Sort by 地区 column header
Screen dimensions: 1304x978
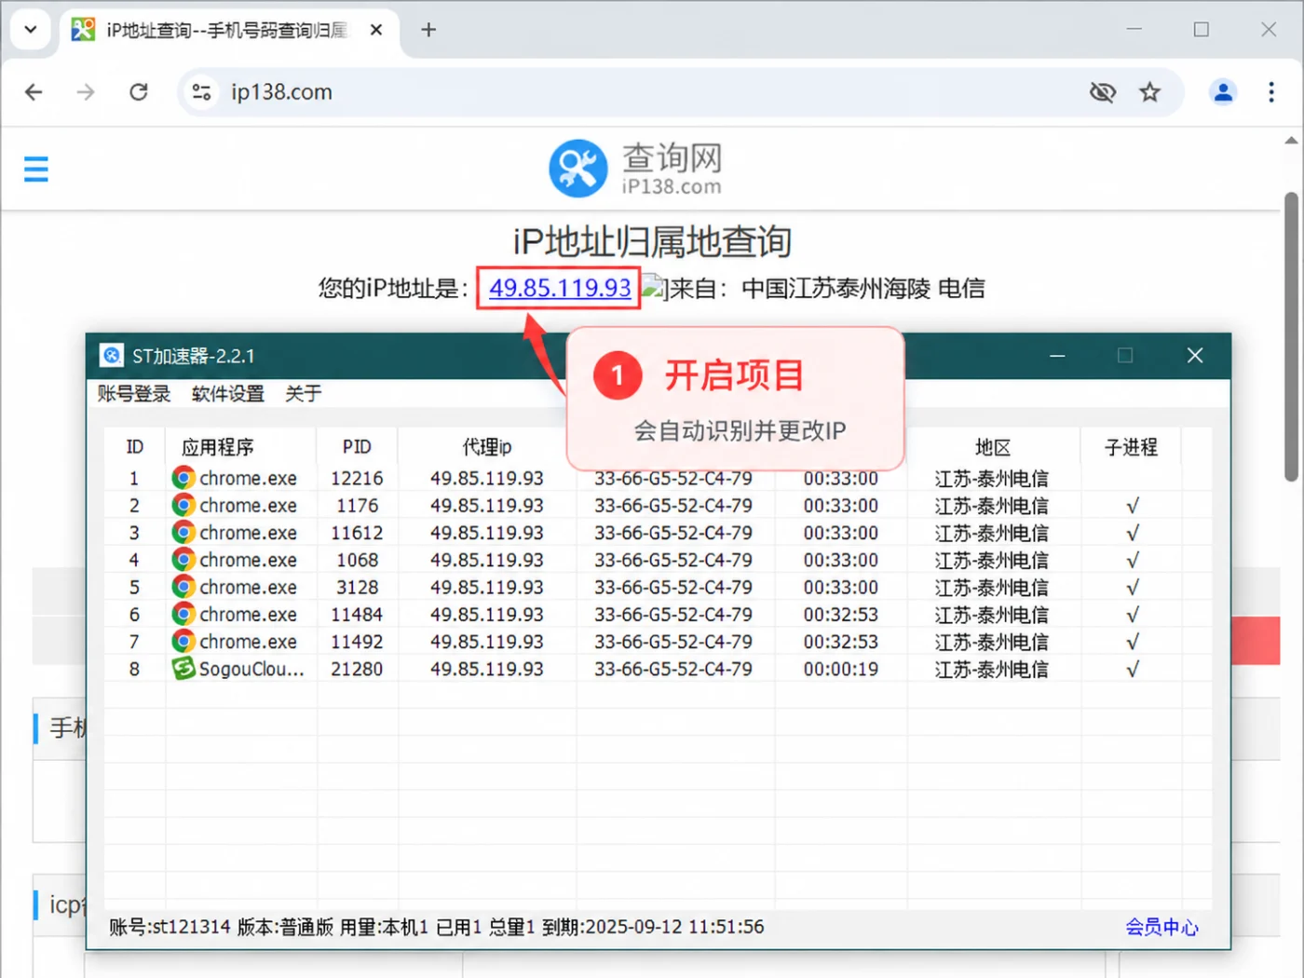tap(993, 447)
